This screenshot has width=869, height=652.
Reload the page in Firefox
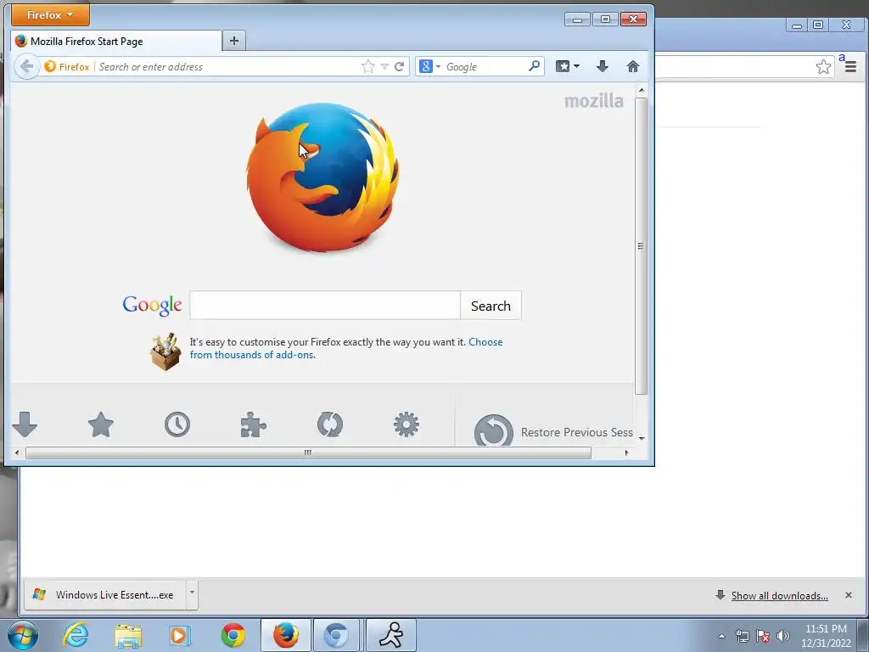click(399, 66)
